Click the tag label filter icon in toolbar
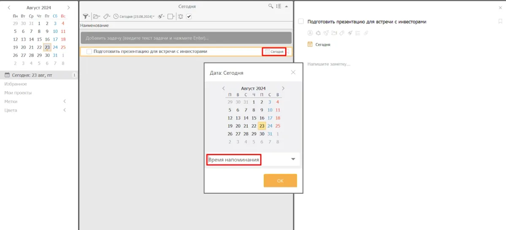The image size is (506, 230). tap(106, 16)
